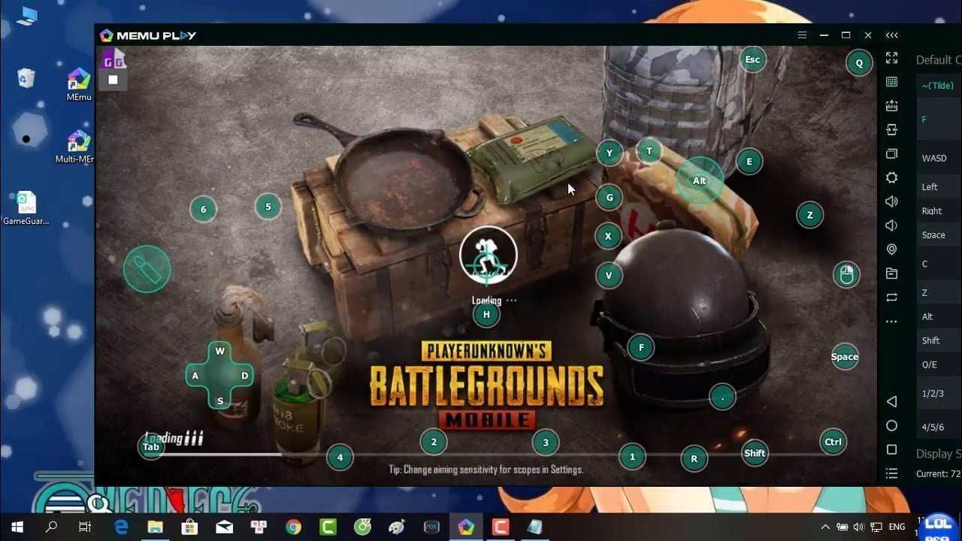Viewport: 962px width, 541px height.
Task: Open the keyboard mapping tool in sidebar
Action: 891,82
